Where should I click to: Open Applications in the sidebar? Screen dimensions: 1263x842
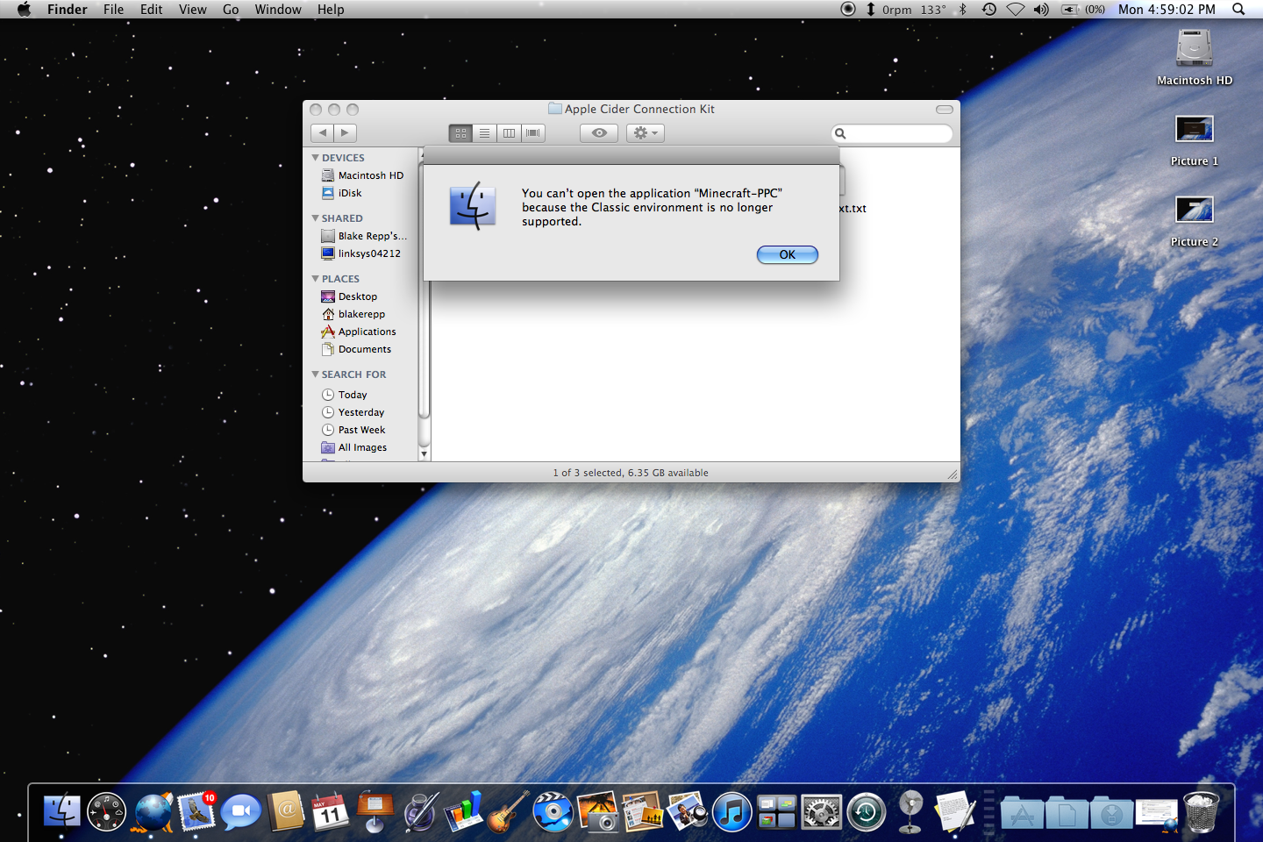(358, 332)
